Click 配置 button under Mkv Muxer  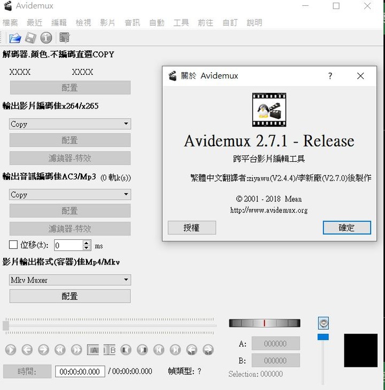tap(70, 296)
